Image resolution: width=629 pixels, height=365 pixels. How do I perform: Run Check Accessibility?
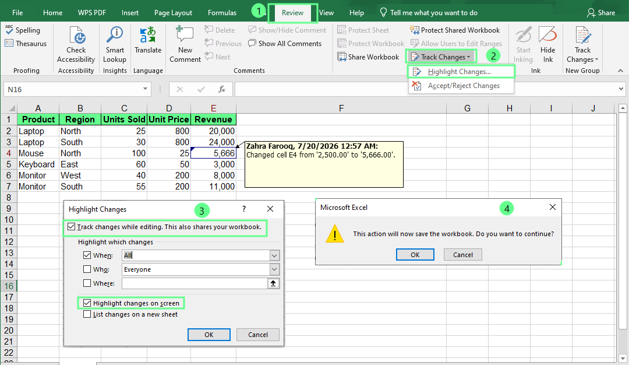76,44
